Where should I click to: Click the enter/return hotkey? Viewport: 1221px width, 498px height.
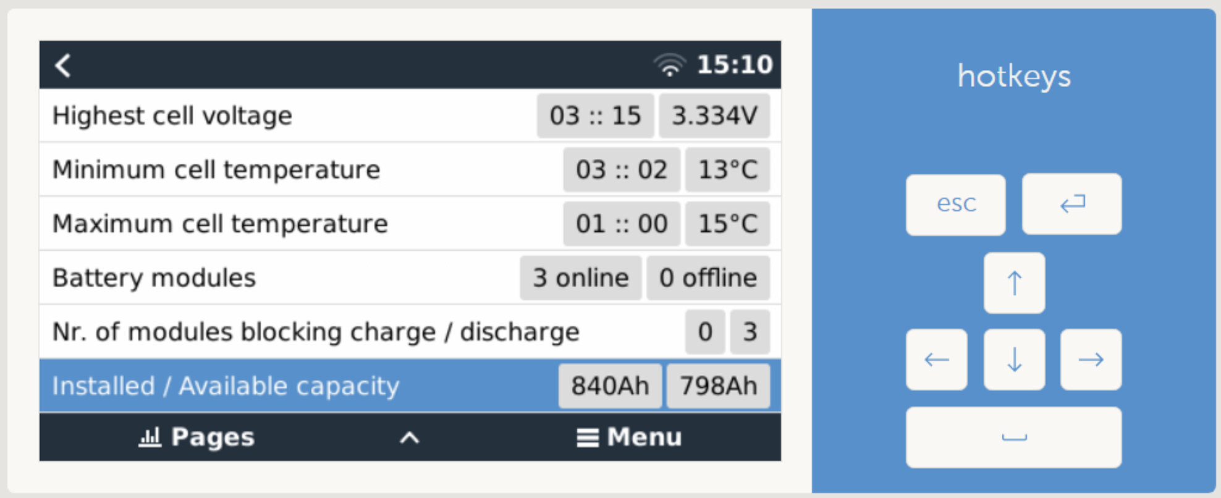[1071, 204]
